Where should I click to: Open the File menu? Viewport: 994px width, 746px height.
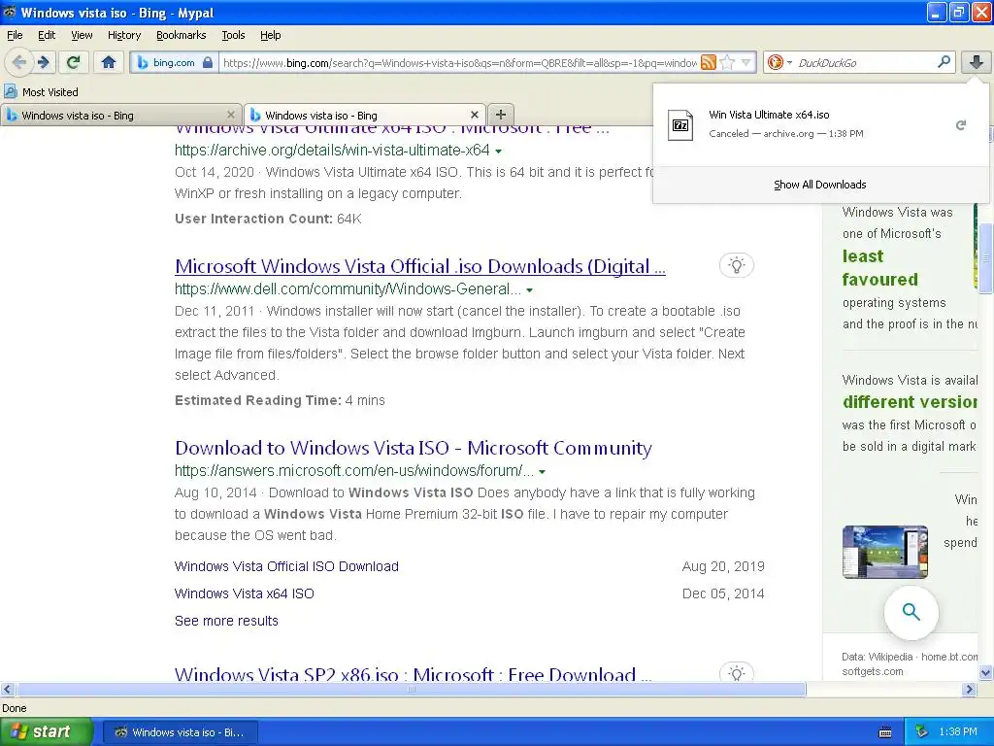click(x=15, y=35)
